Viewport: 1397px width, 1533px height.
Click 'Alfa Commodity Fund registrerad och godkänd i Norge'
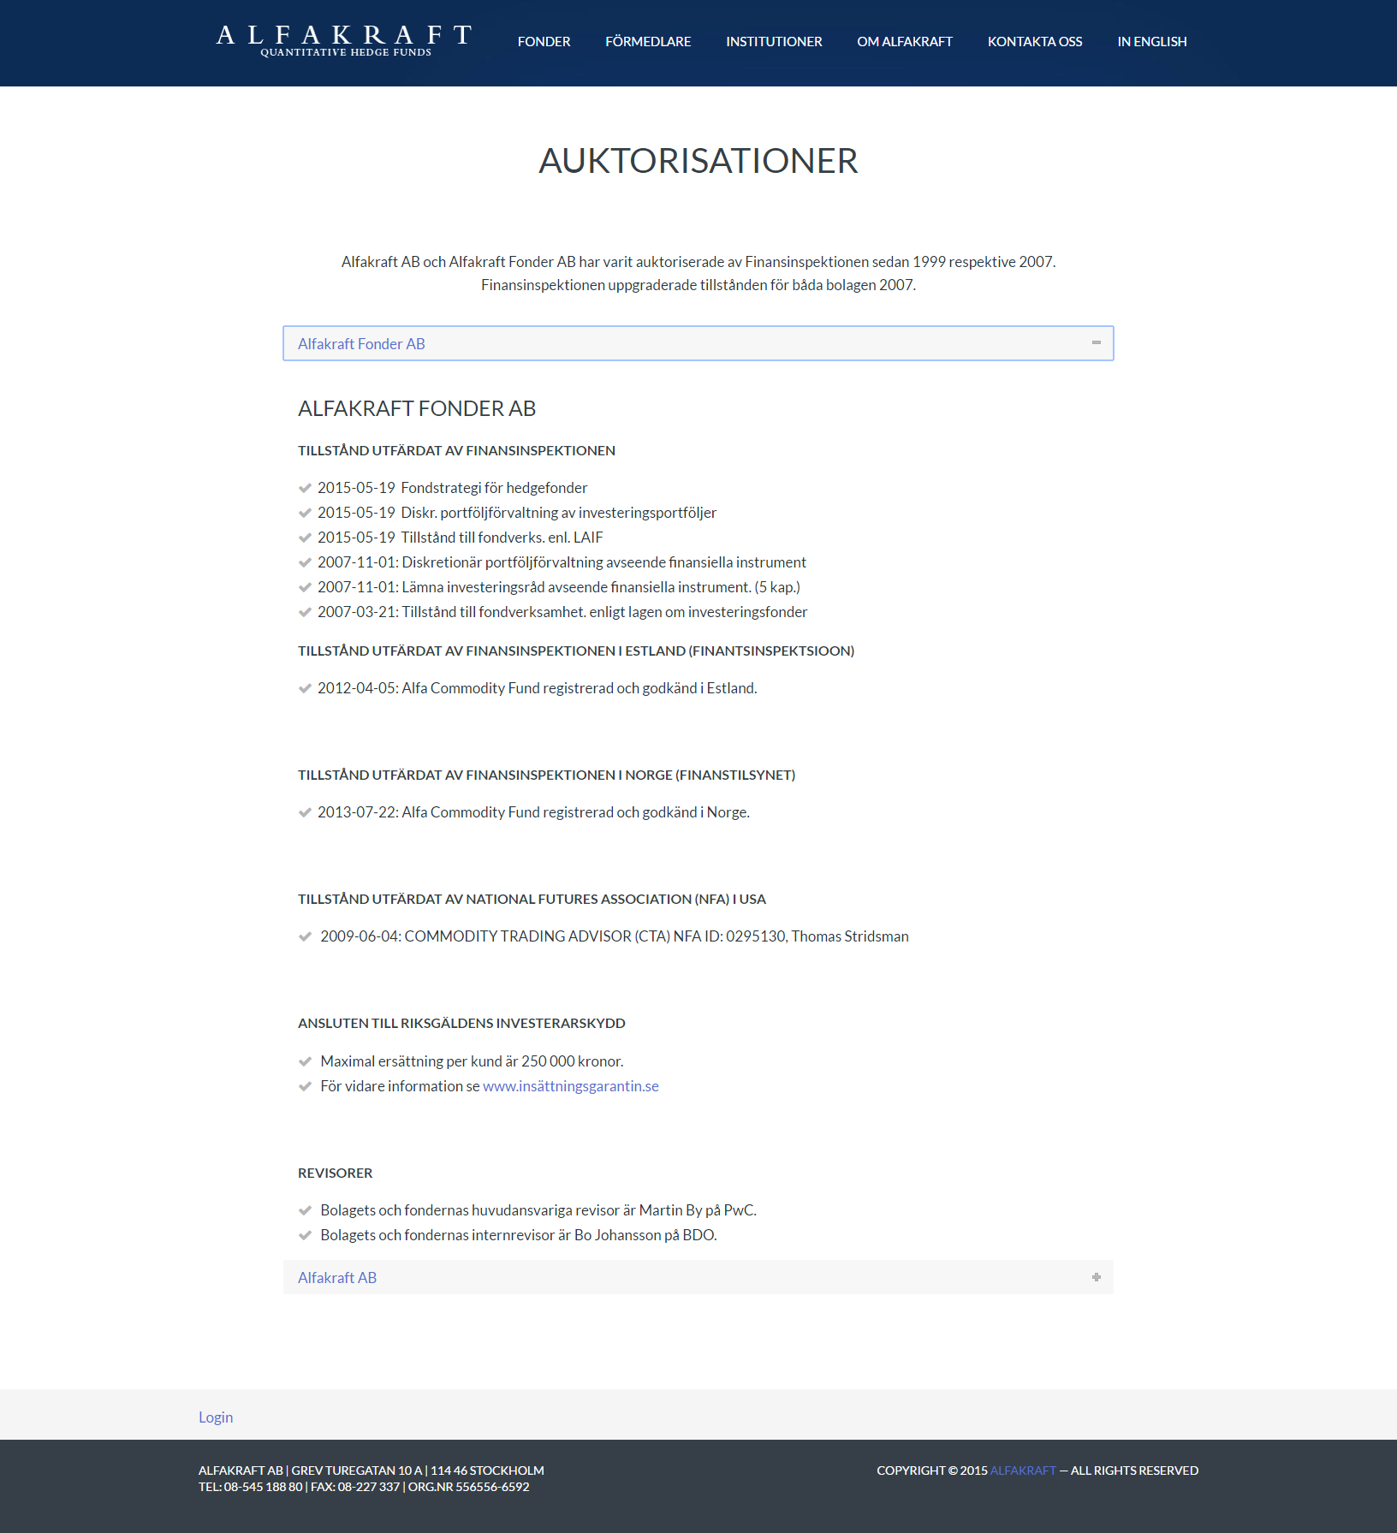(x=575, y=812)
